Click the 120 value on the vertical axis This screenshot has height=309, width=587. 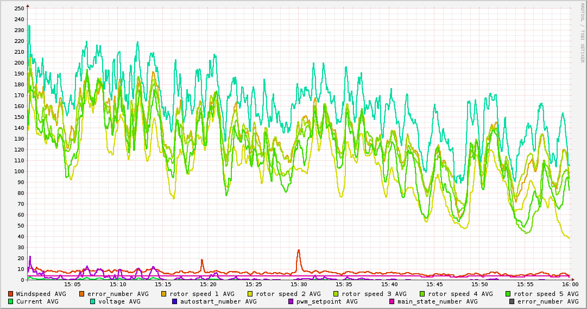point(19,149)
